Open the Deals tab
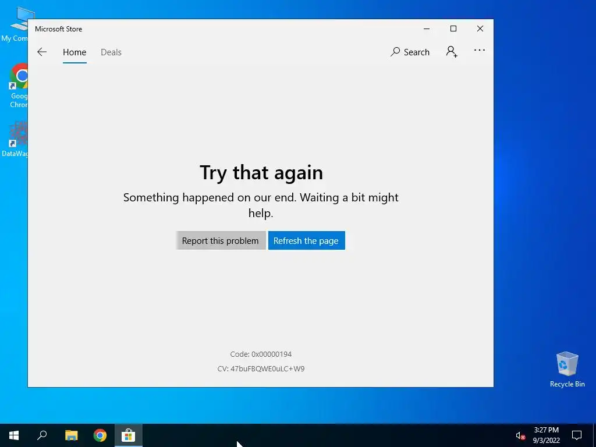 [x=111, y=52]
